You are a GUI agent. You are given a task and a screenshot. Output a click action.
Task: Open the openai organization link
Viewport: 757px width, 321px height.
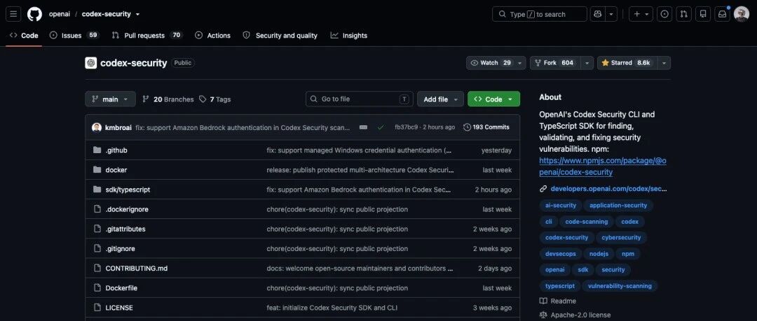[x=60, y=14]
